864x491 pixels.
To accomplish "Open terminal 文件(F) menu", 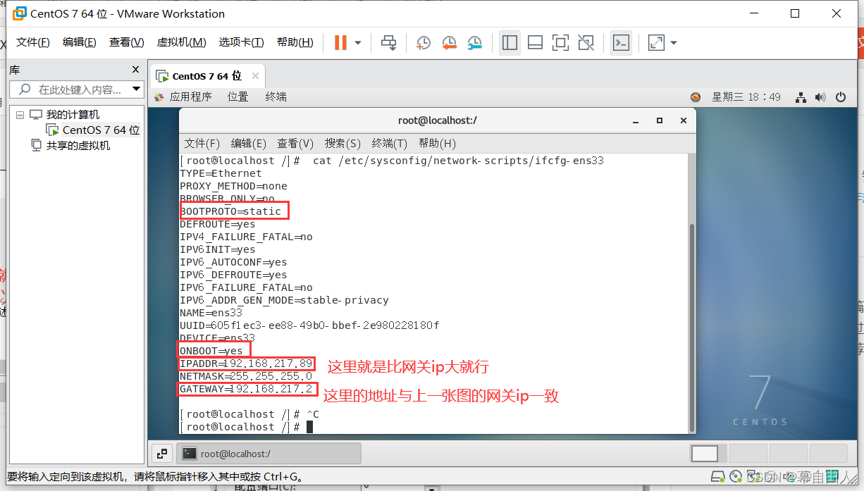I will click(x=202, y=143).
